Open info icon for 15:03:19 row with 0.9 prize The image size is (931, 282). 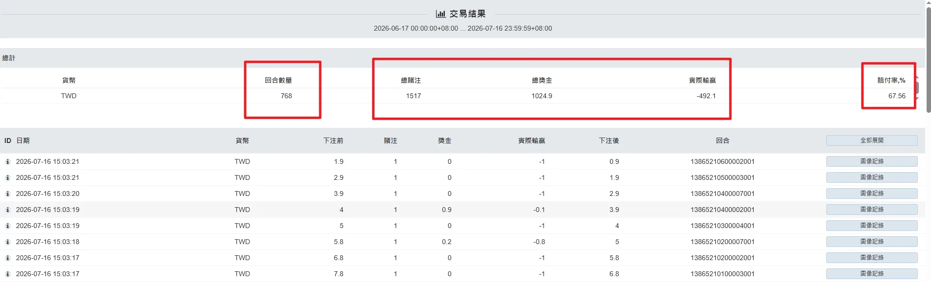pyautogui.click(x=8, y=210)
